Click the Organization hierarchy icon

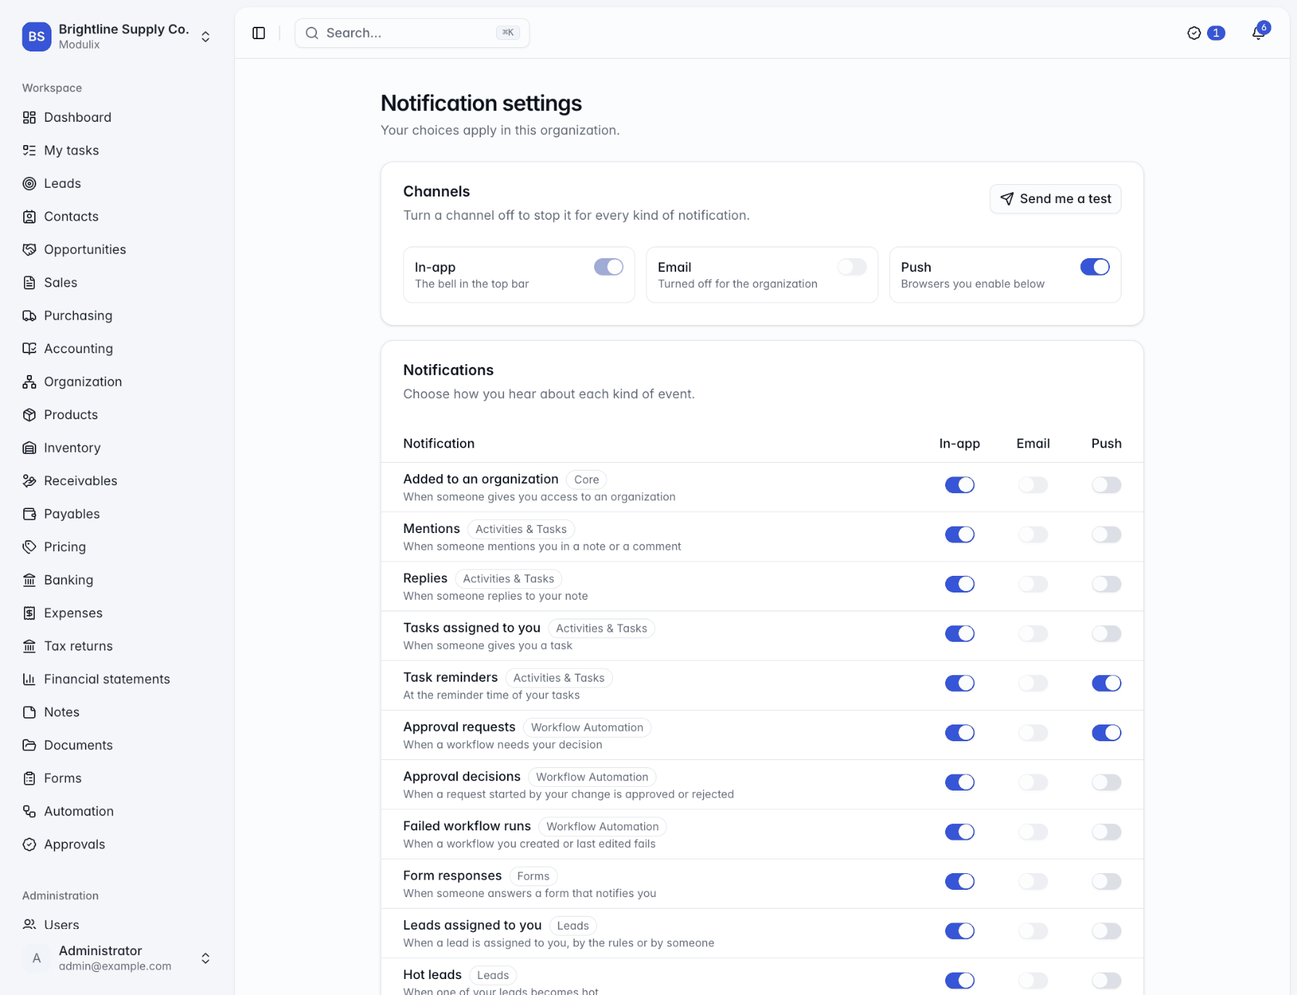(29, 382)
